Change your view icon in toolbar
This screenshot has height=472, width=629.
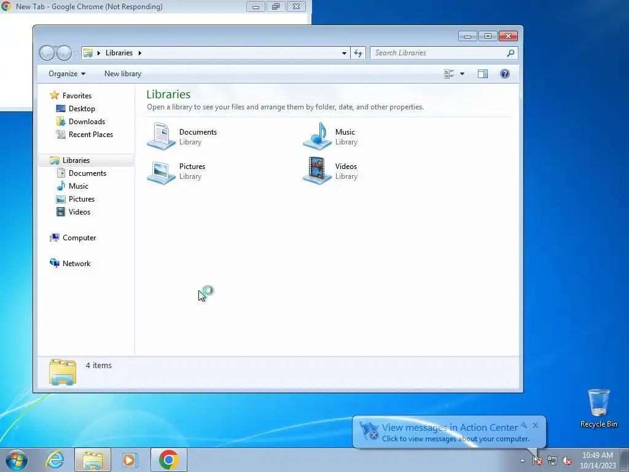coord(449,74)
